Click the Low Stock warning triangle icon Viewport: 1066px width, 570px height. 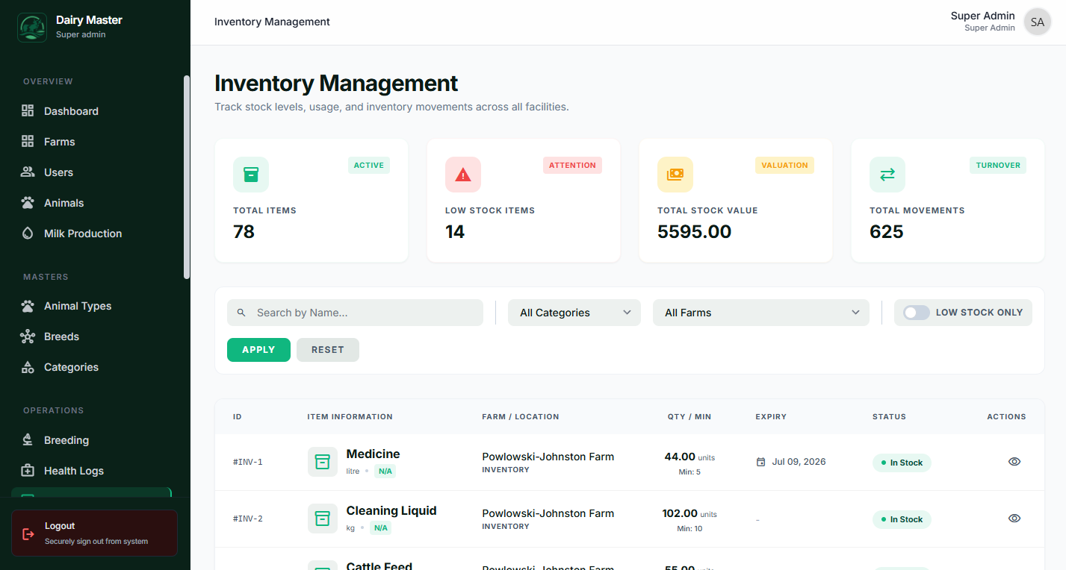[x=463, y=175]
